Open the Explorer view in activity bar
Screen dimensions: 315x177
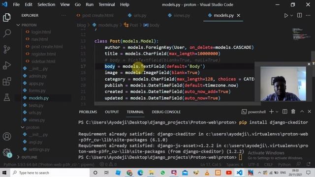pos(7,18)
